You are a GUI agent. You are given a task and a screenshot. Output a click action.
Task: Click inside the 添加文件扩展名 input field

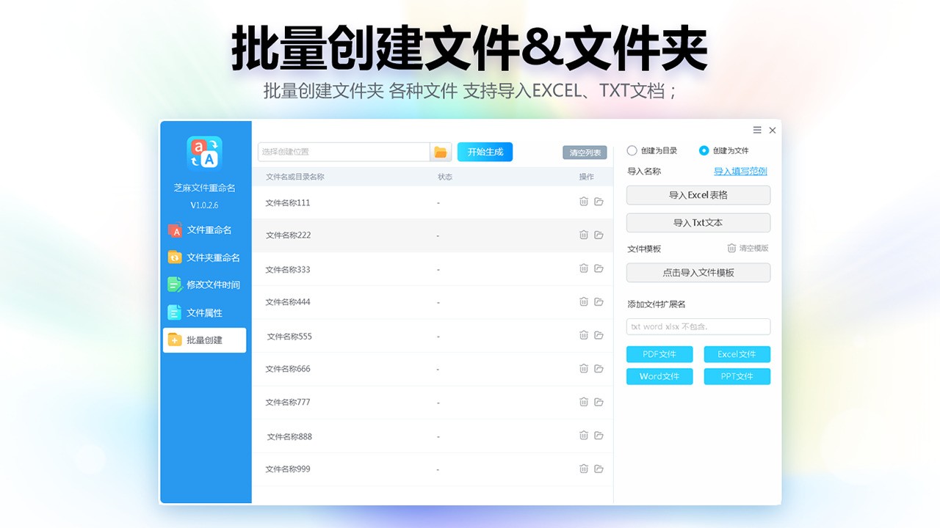[698, 326]
